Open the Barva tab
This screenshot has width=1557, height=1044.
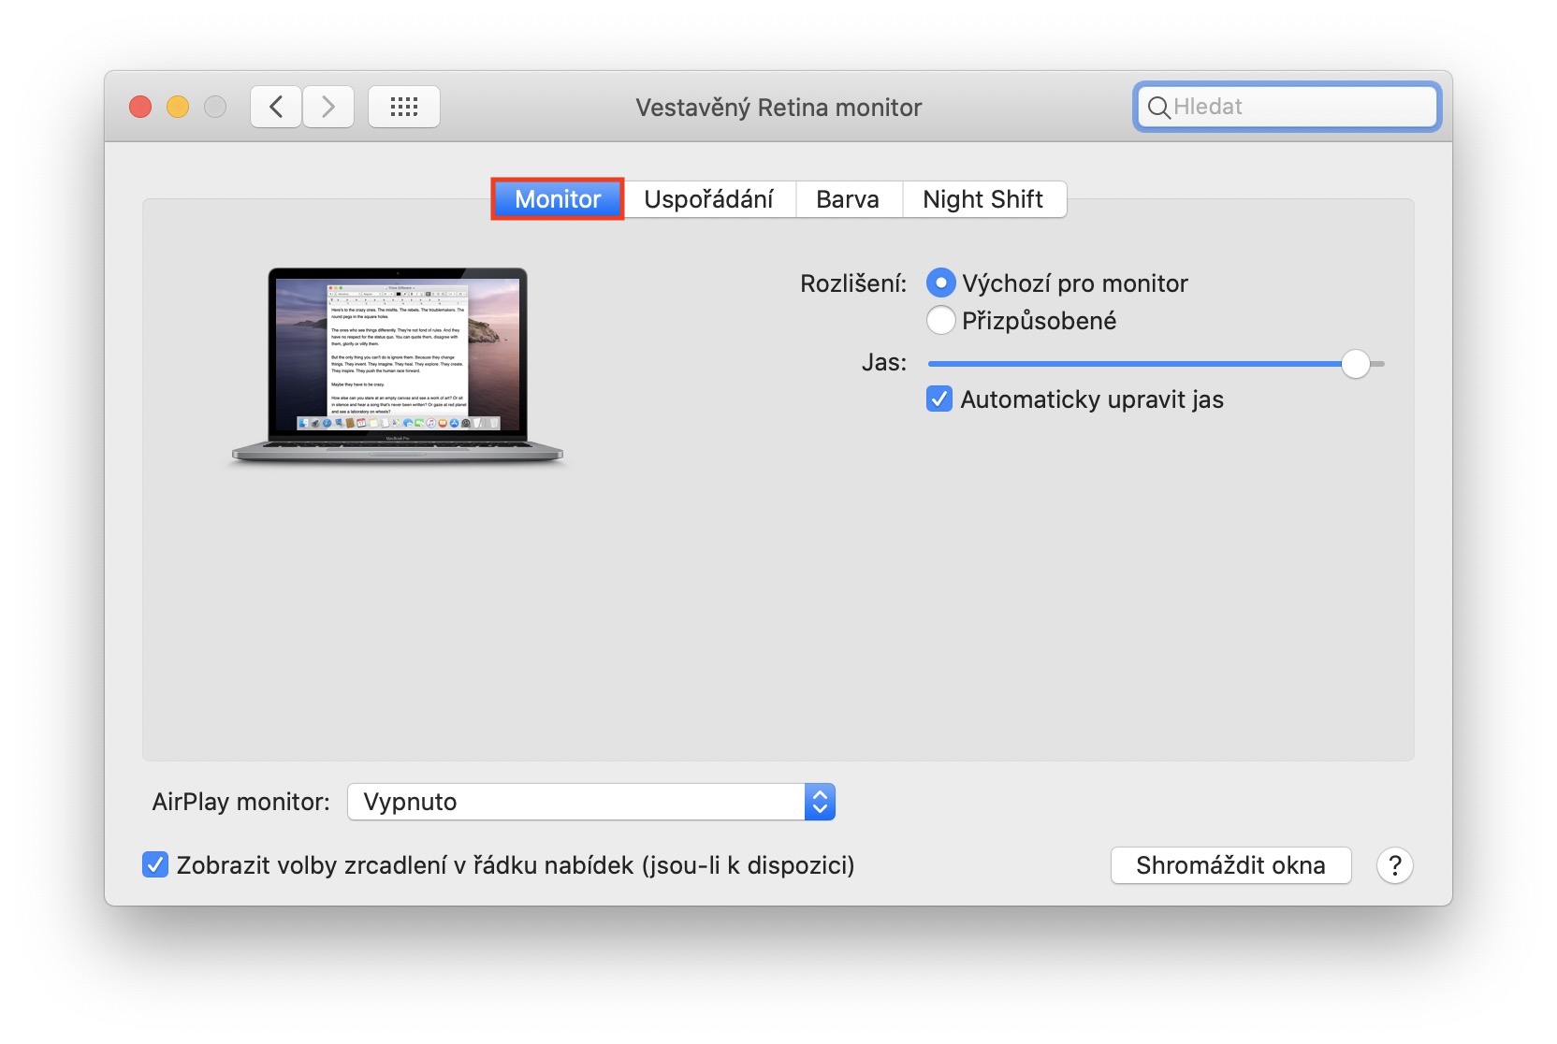click(848, 199)
